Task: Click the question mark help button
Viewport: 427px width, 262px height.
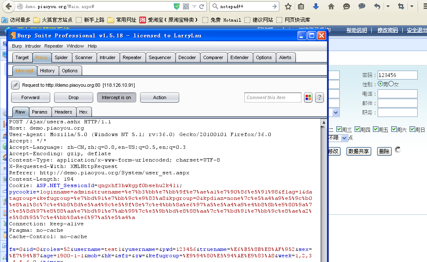Action: pyautogui.click(x=319, y=97)
